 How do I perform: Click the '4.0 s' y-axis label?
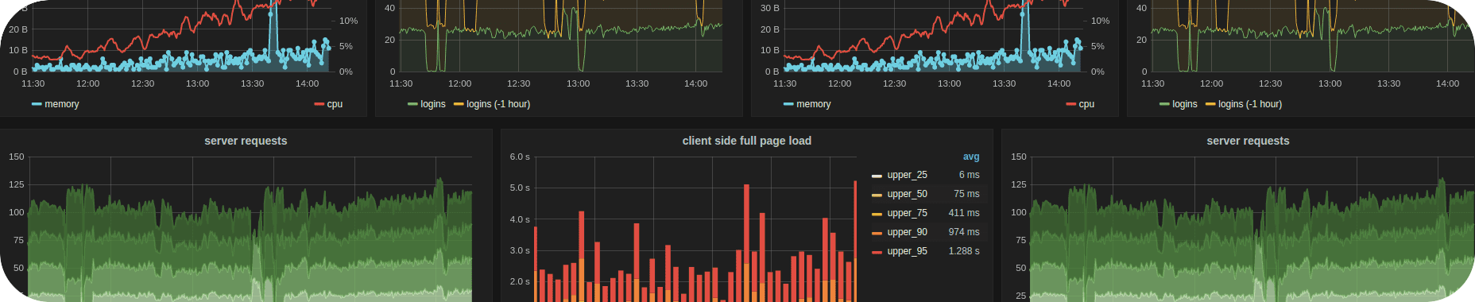[x=520, y=219]
